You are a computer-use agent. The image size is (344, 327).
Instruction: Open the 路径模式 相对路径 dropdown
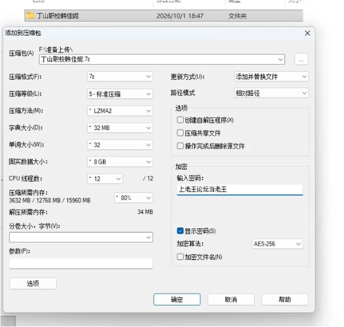(x=271, y=93)
